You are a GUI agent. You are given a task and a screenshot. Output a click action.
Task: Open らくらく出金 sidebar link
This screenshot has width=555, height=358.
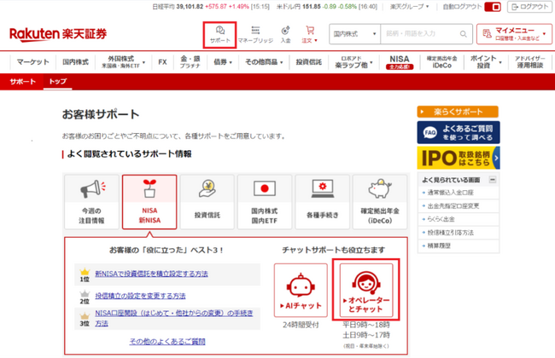click(441, 219)
